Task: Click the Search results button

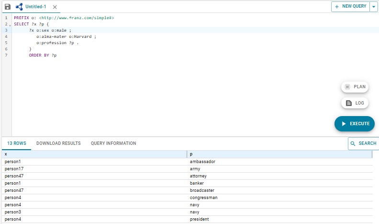Action: (363, 143)
